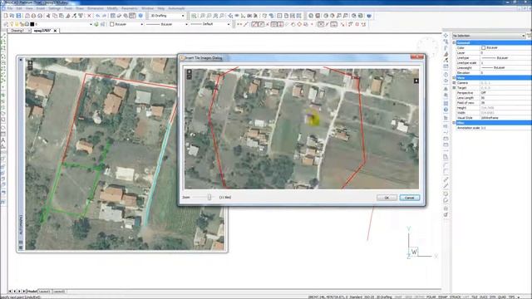
Task: Click the Save (floppy disk) toolbar icon
Action: (18, 16)
